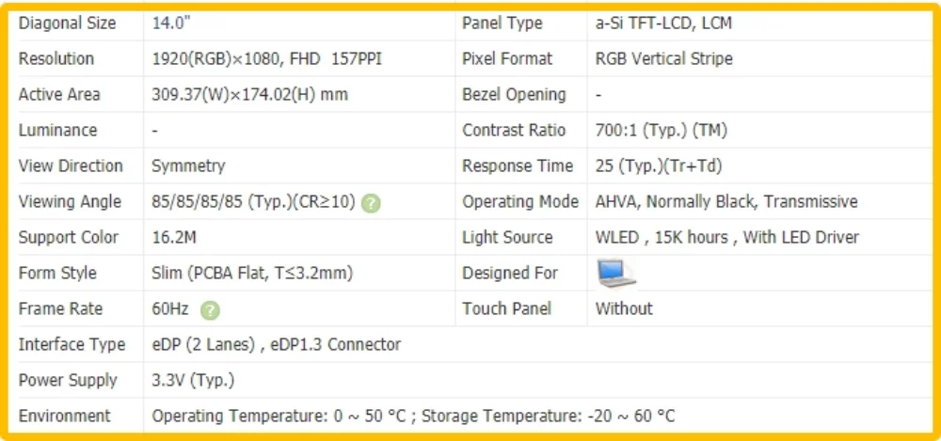The height and width of the screenshot is (441, 941).
Task: Click the laptop icon in Designed For
Action: tap(616, 273)
